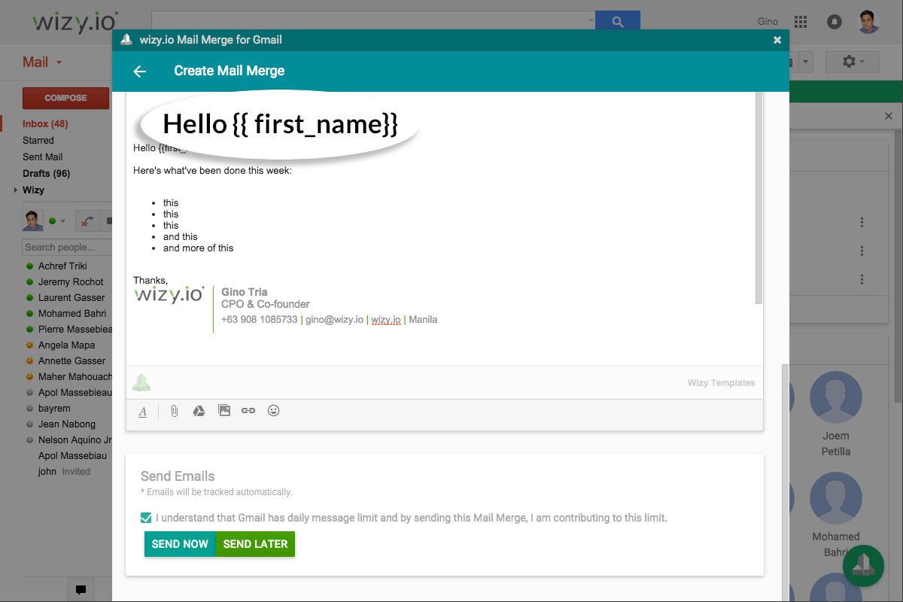
Task: Click the Mail Merge dialog's outer scrollbar
Action: pyautogui.click(x=786, y=483)
